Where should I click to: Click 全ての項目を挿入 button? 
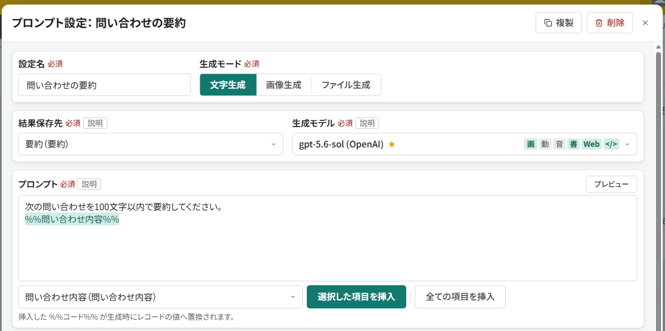[460, 297]
